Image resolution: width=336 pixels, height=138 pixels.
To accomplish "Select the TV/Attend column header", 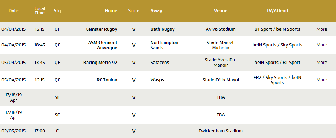I will tap(277, 11).
